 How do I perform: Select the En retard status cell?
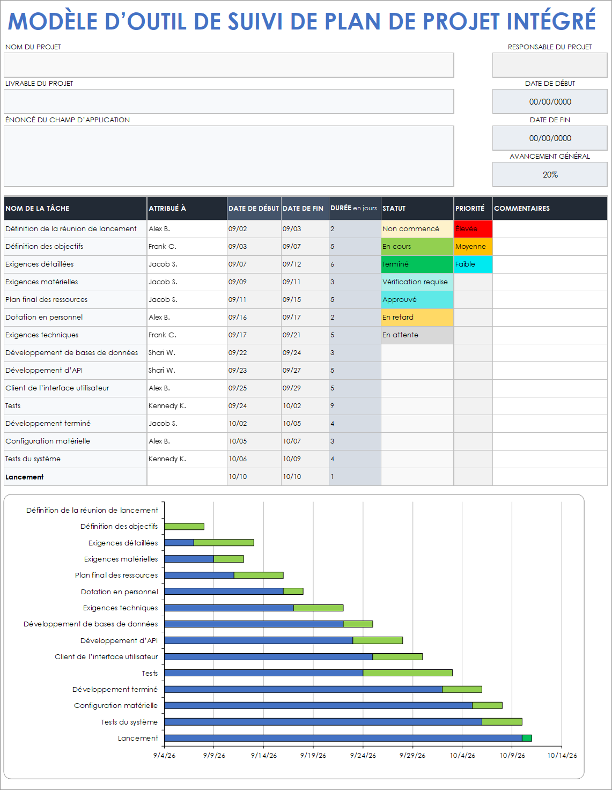coord(417,317)
